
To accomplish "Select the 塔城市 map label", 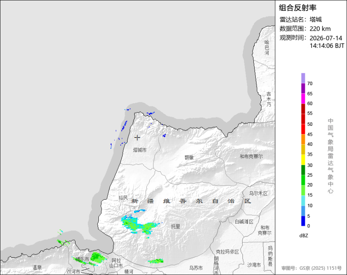I will coord(140,150).
